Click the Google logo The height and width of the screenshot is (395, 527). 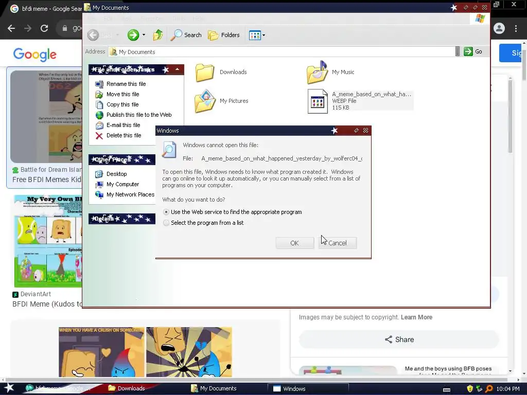34,55
